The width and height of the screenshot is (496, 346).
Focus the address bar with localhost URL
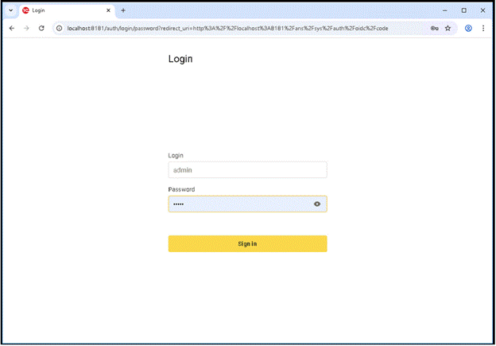click(238, 28)
